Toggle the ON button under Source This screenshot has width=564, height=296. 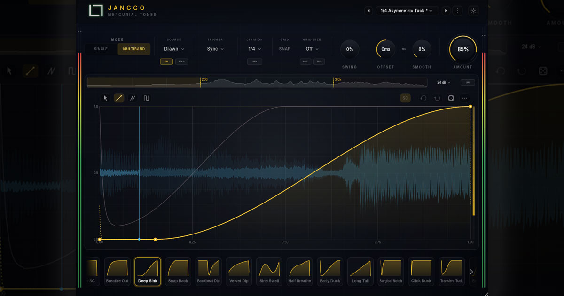[166, 62]
